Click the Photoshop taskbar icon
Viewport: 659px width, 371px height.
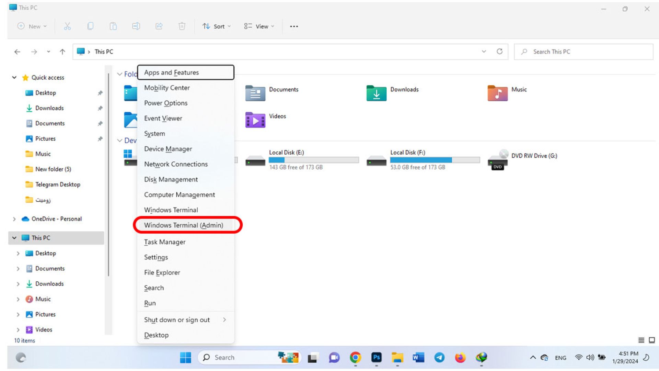pos(377,357)
